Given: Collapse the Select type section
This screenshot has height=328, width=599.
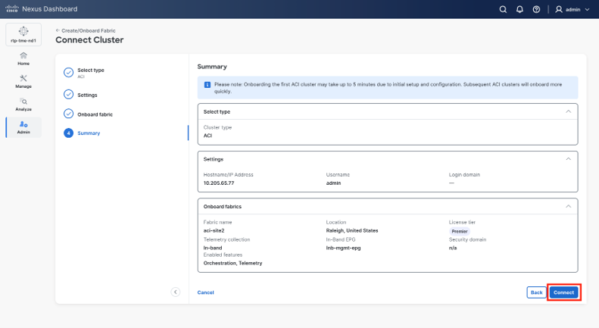Looking at the screenshot, I should [568, 111].
